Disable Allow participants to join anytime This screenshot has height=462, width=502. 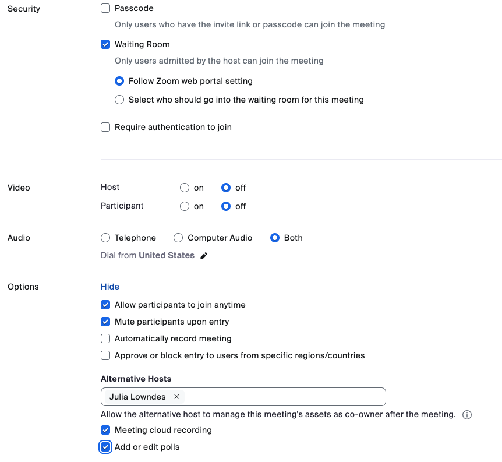105,305
